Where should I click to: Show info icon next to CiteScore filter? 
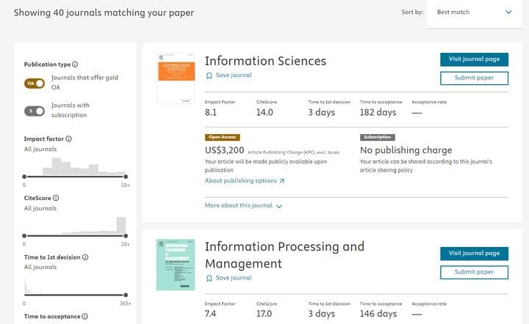[56, 198]
